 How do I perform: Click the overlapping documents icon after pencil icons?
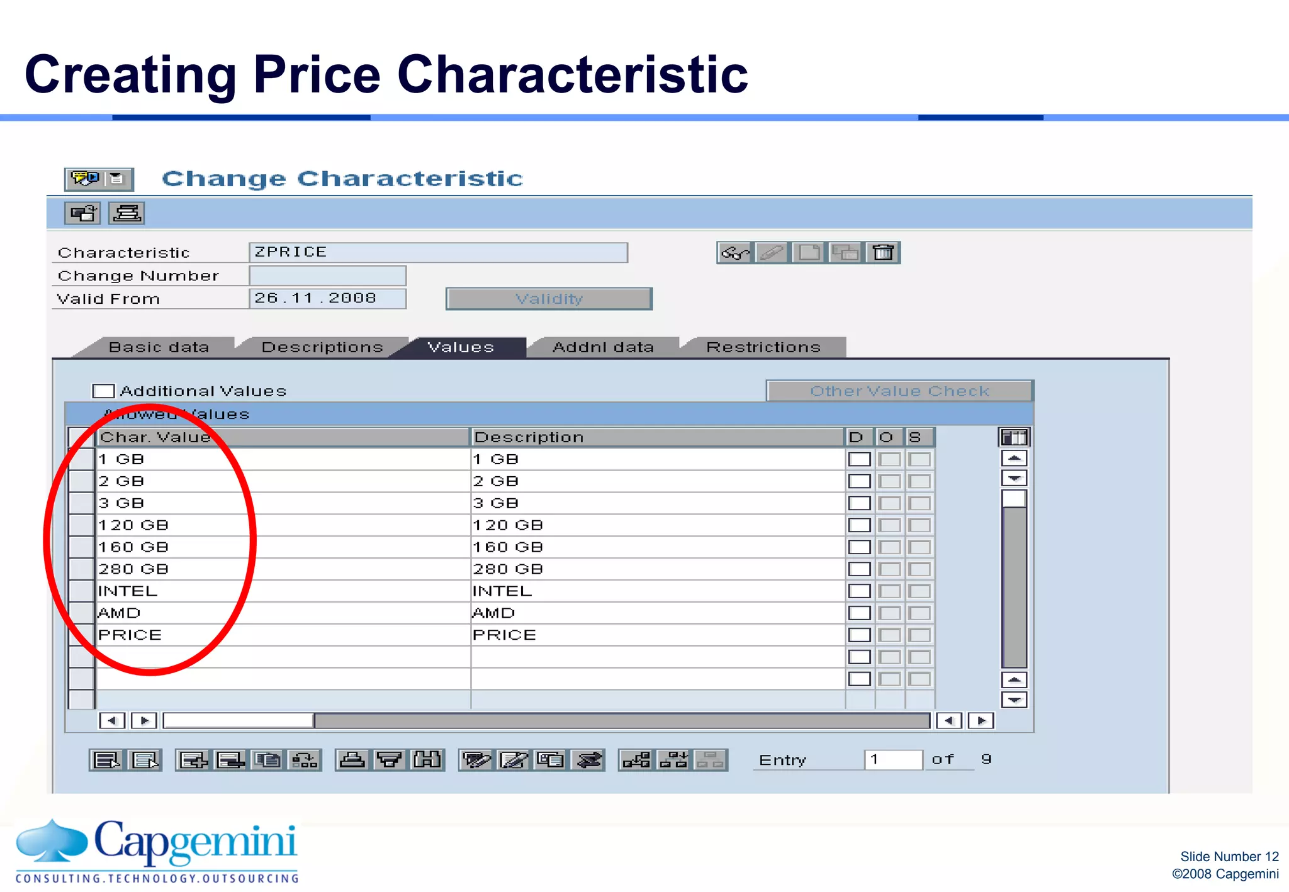(x=551, y=761)
